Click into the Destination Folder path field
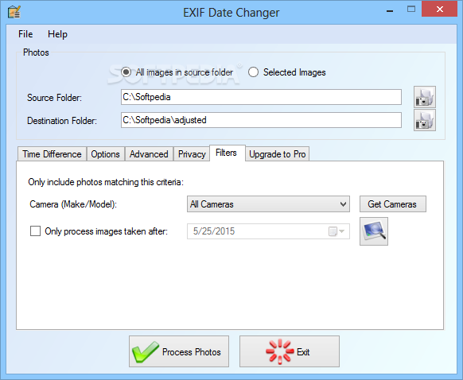The height and width of the screenshot is (380, 463). [x=261, y=120]
